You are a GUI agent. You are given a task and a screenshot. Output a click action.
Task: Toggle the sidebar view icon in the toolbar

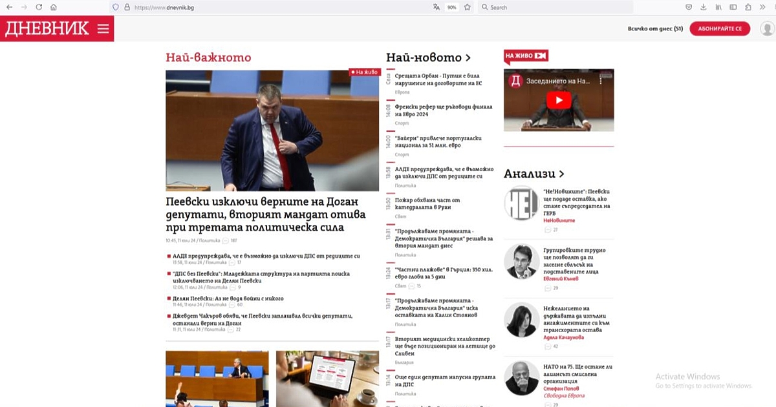(x=733, y=7)
